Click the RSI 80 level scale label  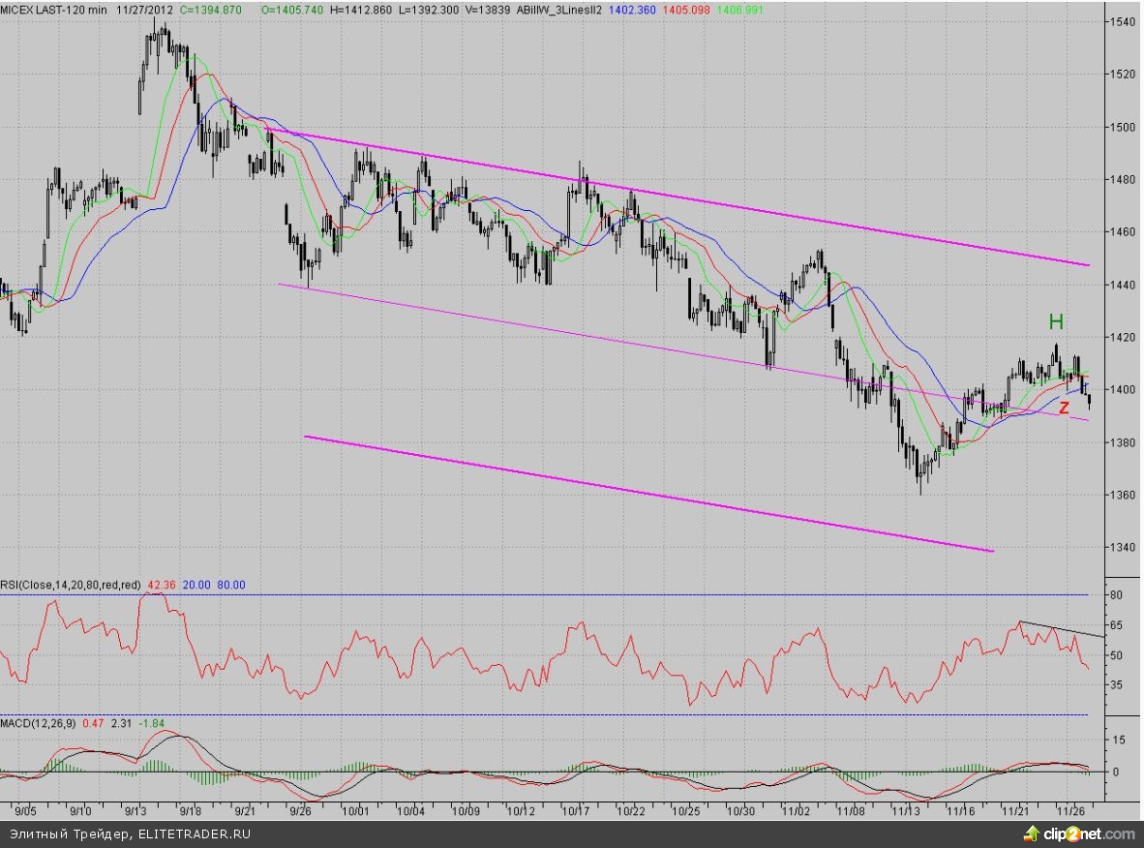click(1116, 595)
